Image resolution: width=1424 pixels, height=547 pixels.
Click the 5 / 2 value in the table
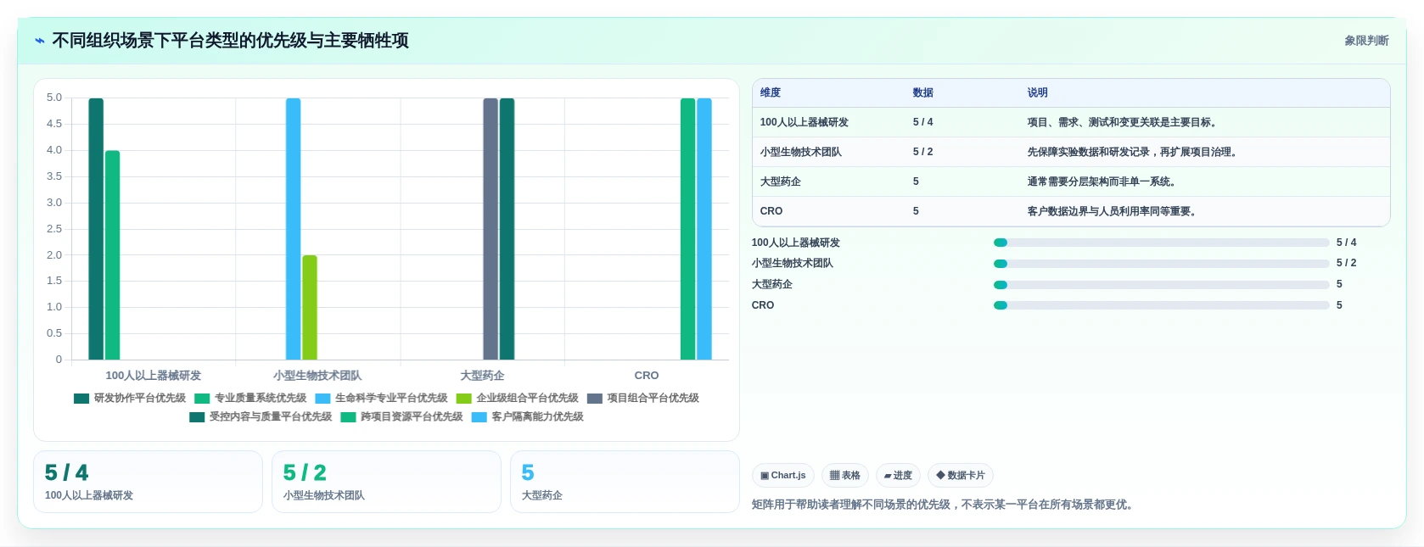pyautogui.click(x=923, y=152)
